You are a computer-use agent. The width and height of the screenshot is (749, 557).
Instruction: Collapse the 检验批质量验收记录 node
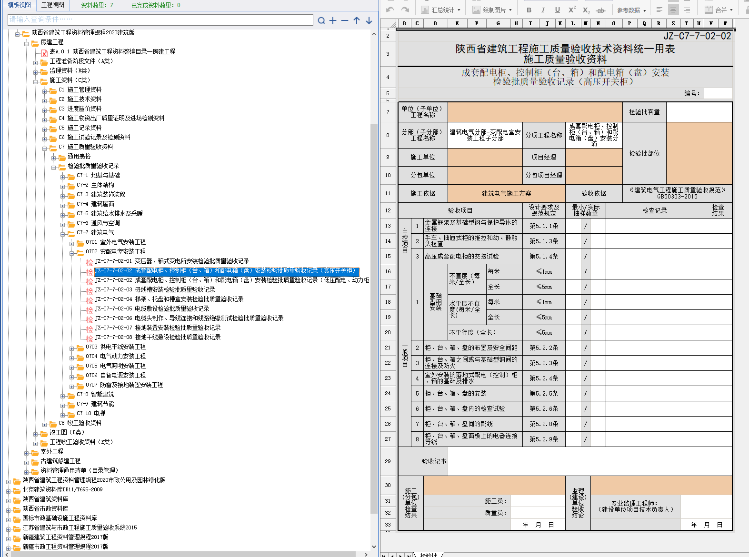(x=54, y=167)
